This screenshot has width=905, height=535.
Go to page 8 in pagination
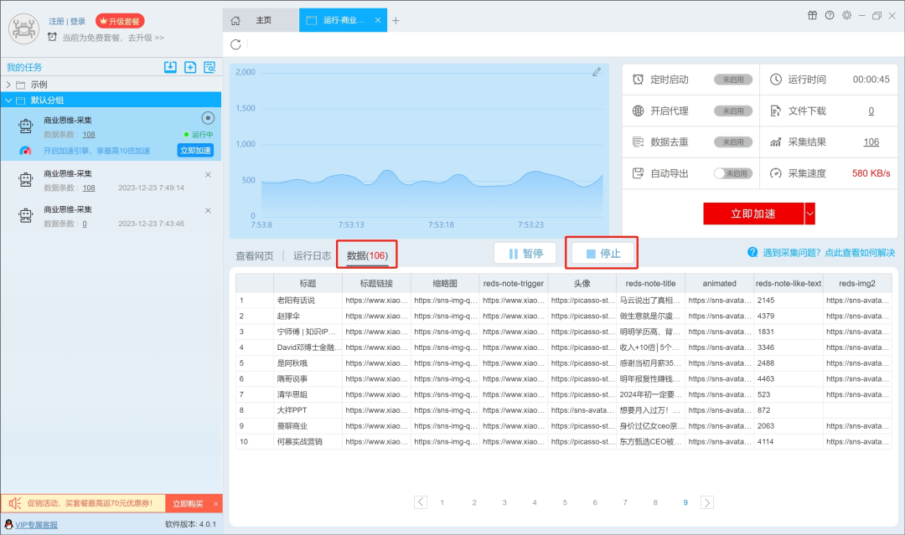(655, 502)
